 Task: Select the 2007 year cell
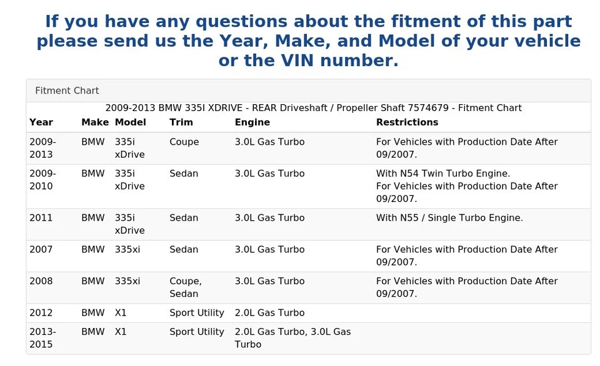click(x=41, y=249)
